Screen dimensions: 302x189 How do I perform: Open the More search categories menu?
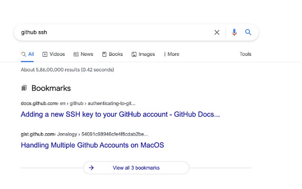tap(171, 54)
